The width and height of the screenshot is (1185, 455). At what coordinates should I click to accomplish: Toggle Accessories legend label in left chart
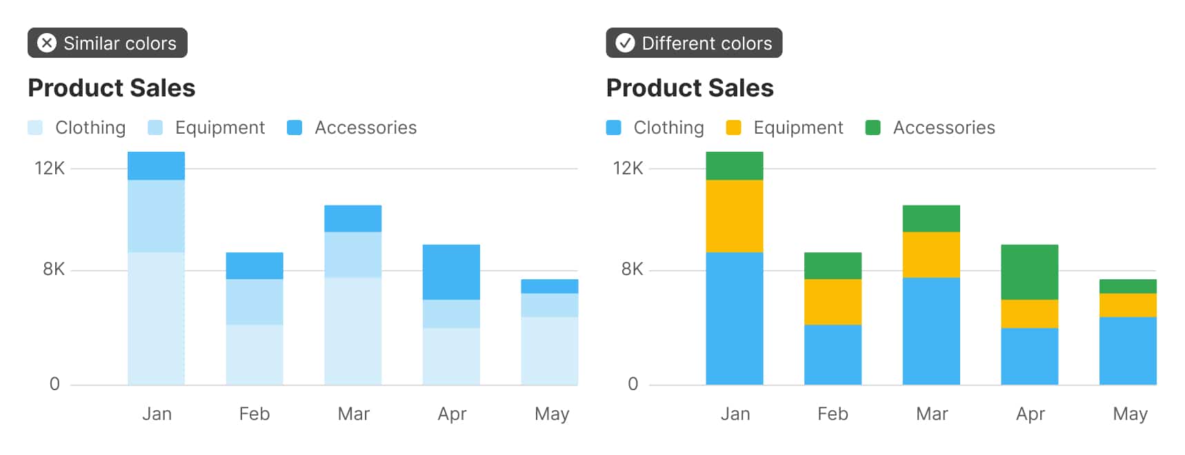pyautogui.click(x=366, y=128)
